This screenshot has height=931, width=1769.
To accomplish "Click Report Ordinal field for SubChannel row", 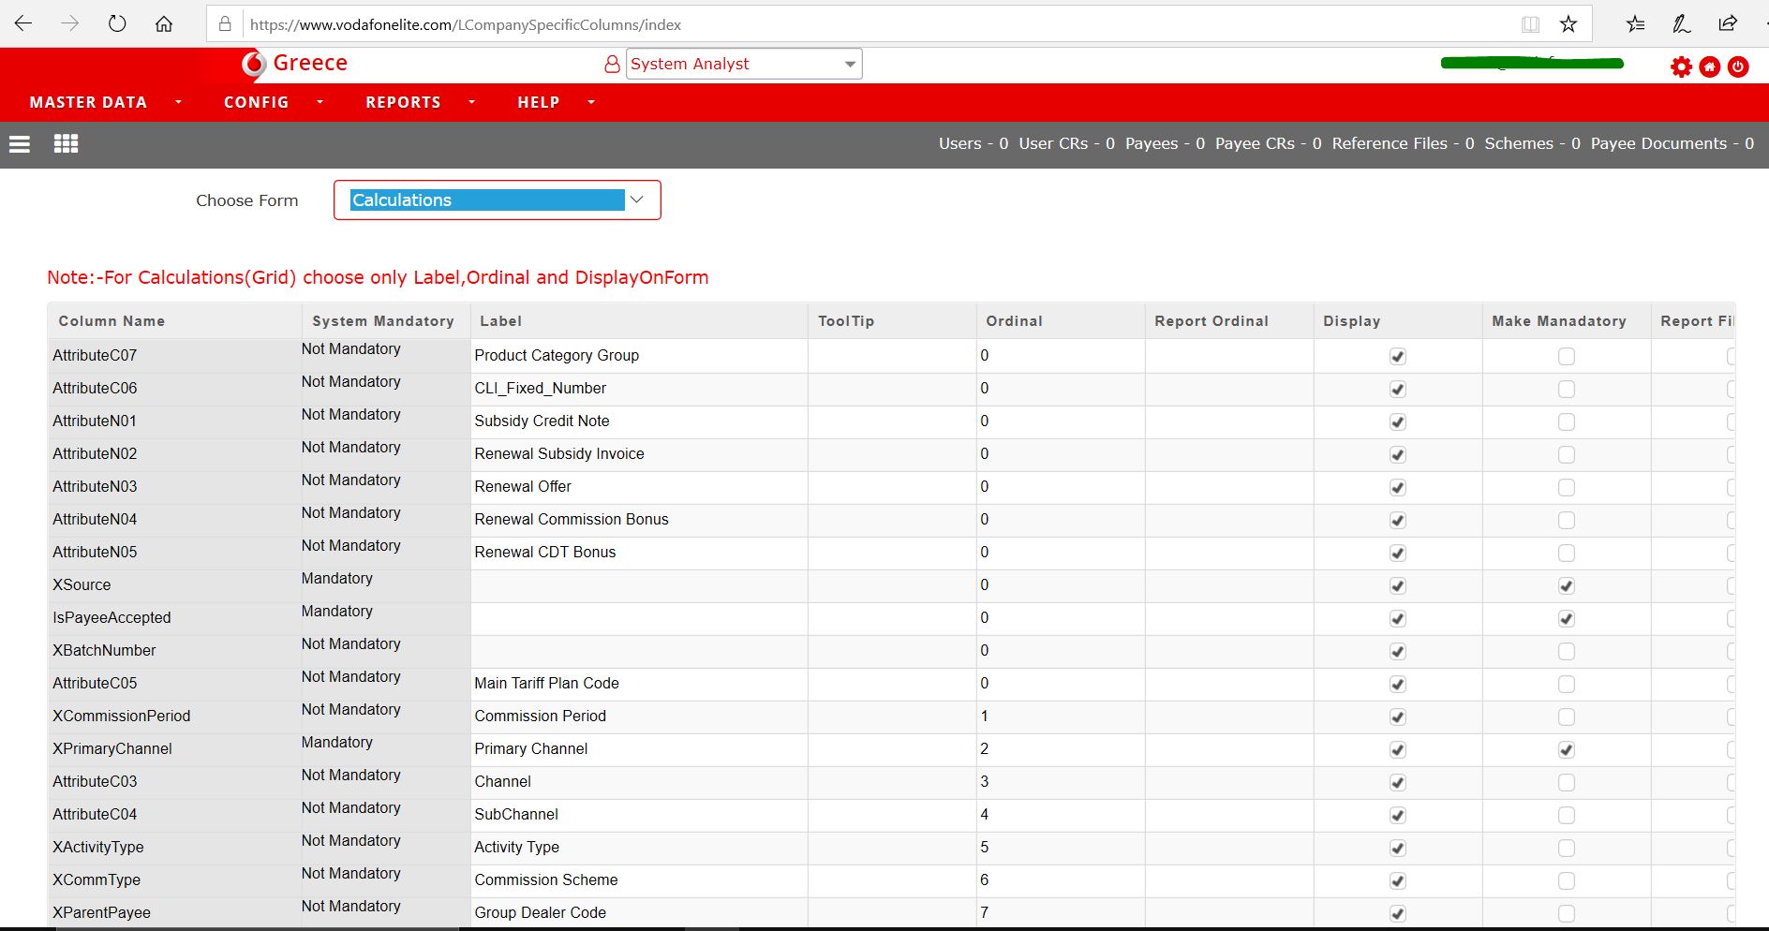I will 1229,815.
